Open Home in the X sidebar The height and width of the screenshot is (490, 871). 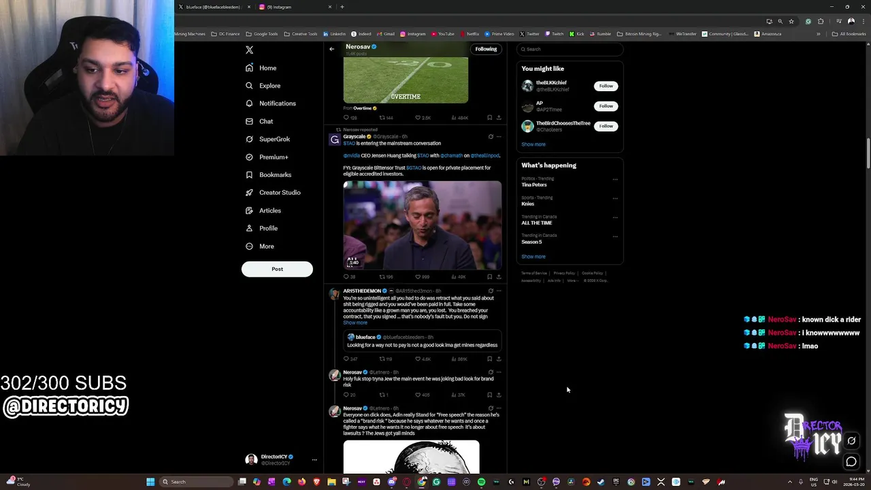click(x=261, y=68)
